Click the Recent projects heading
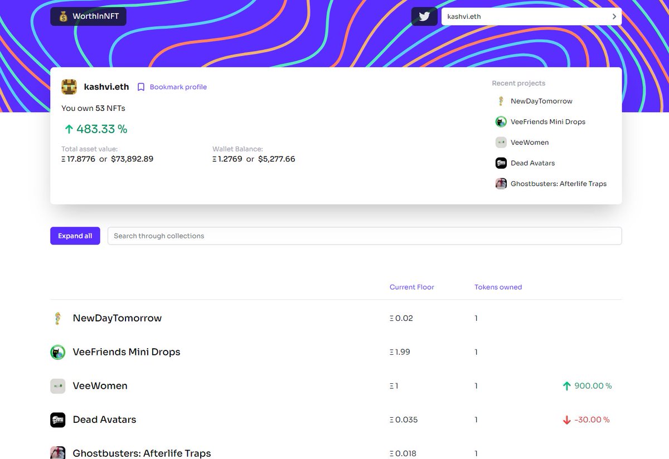669x459 pixels. pyautogui.click(x=518, y=84)
